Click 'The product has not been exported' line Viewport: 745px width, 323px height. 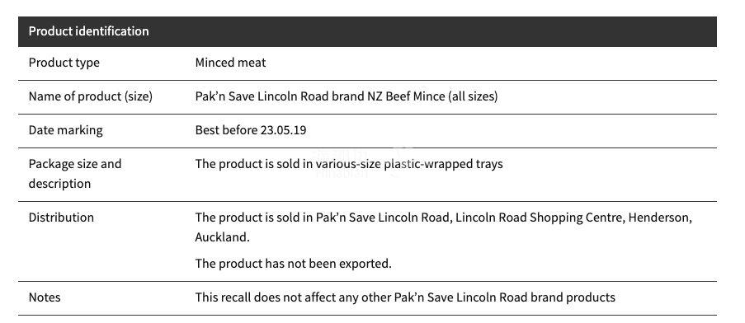293,264
